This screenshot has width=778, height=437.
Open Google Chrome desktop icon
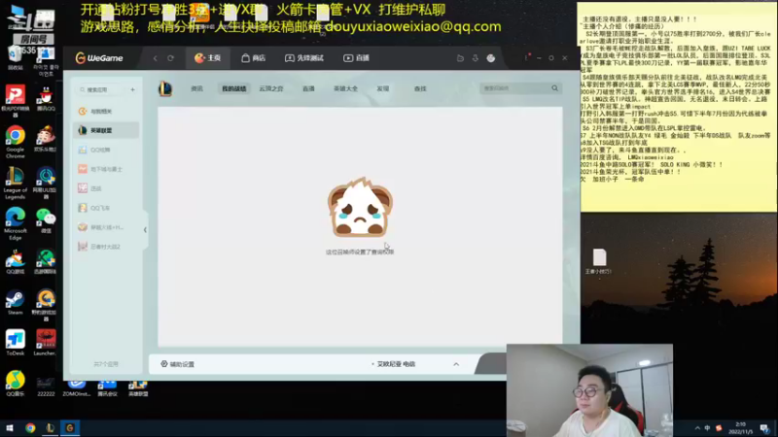click(15, 141)
